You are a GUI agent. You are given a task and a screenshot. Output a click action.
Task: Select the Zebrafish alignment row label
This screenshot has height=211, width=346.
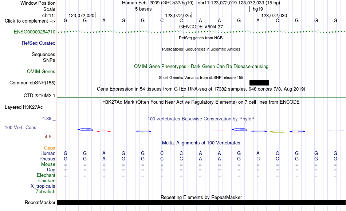tap(46, 192)
